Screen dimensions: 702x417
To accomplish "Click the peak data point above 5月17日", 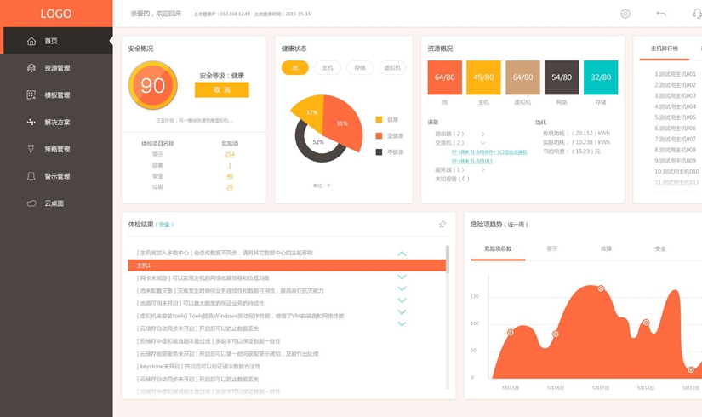I will 601,288.
